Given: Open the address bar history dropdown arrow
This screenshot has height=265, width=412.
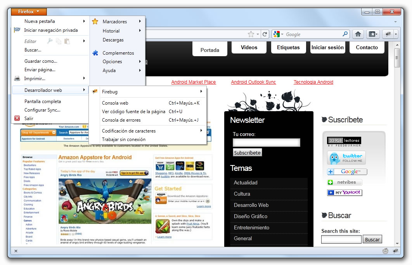Looking at the screenshot, I should click(x=258, y=34).
